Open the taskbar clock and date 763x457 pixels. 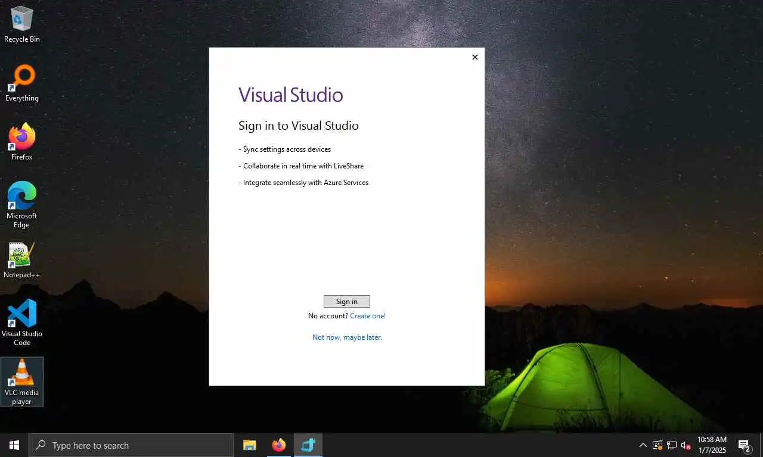pyautogui.click(x=712, y=445)
